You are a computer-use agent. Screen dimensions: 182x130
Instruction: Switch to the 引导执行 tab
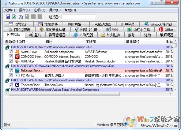pos(18,24)
